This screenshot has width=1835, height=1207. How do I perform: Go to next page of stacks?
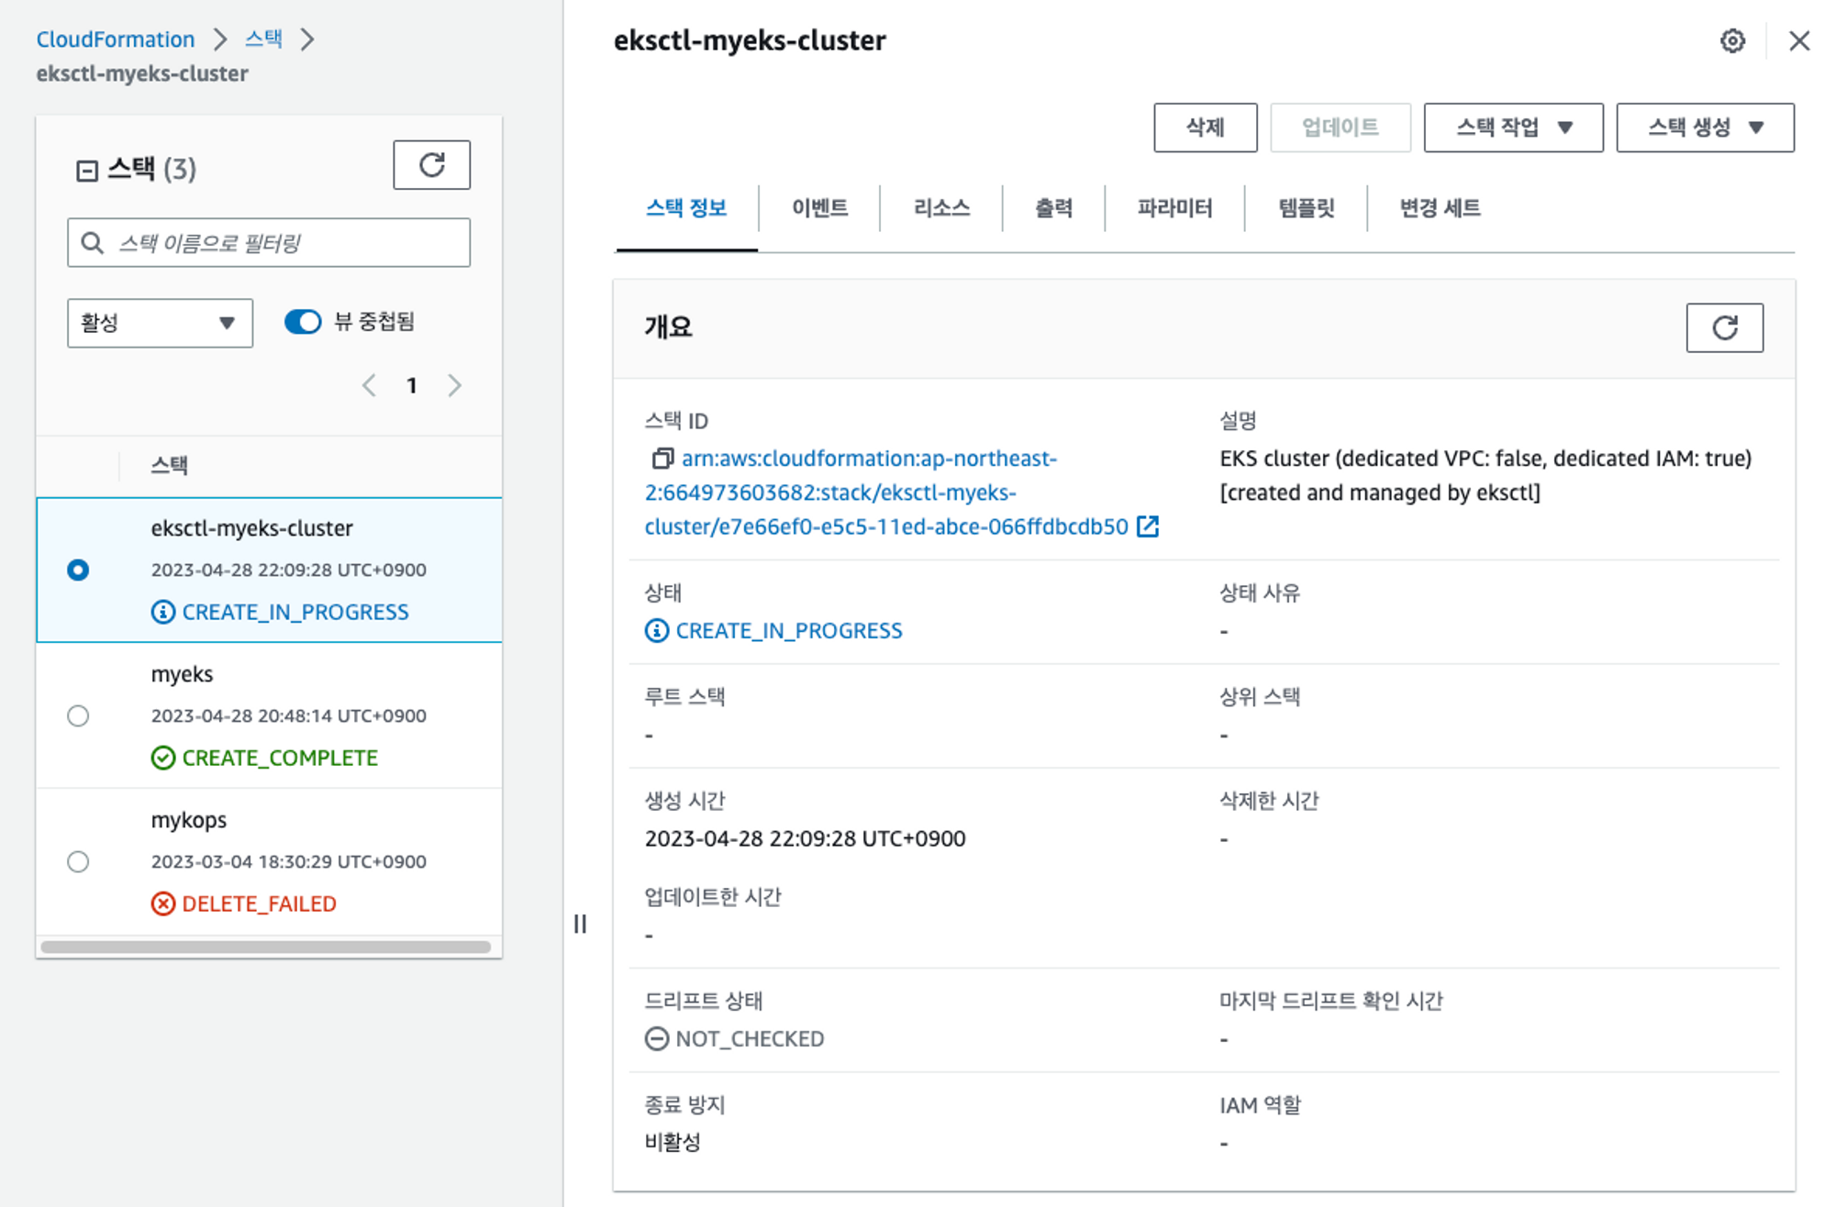(x=454, y=385)
